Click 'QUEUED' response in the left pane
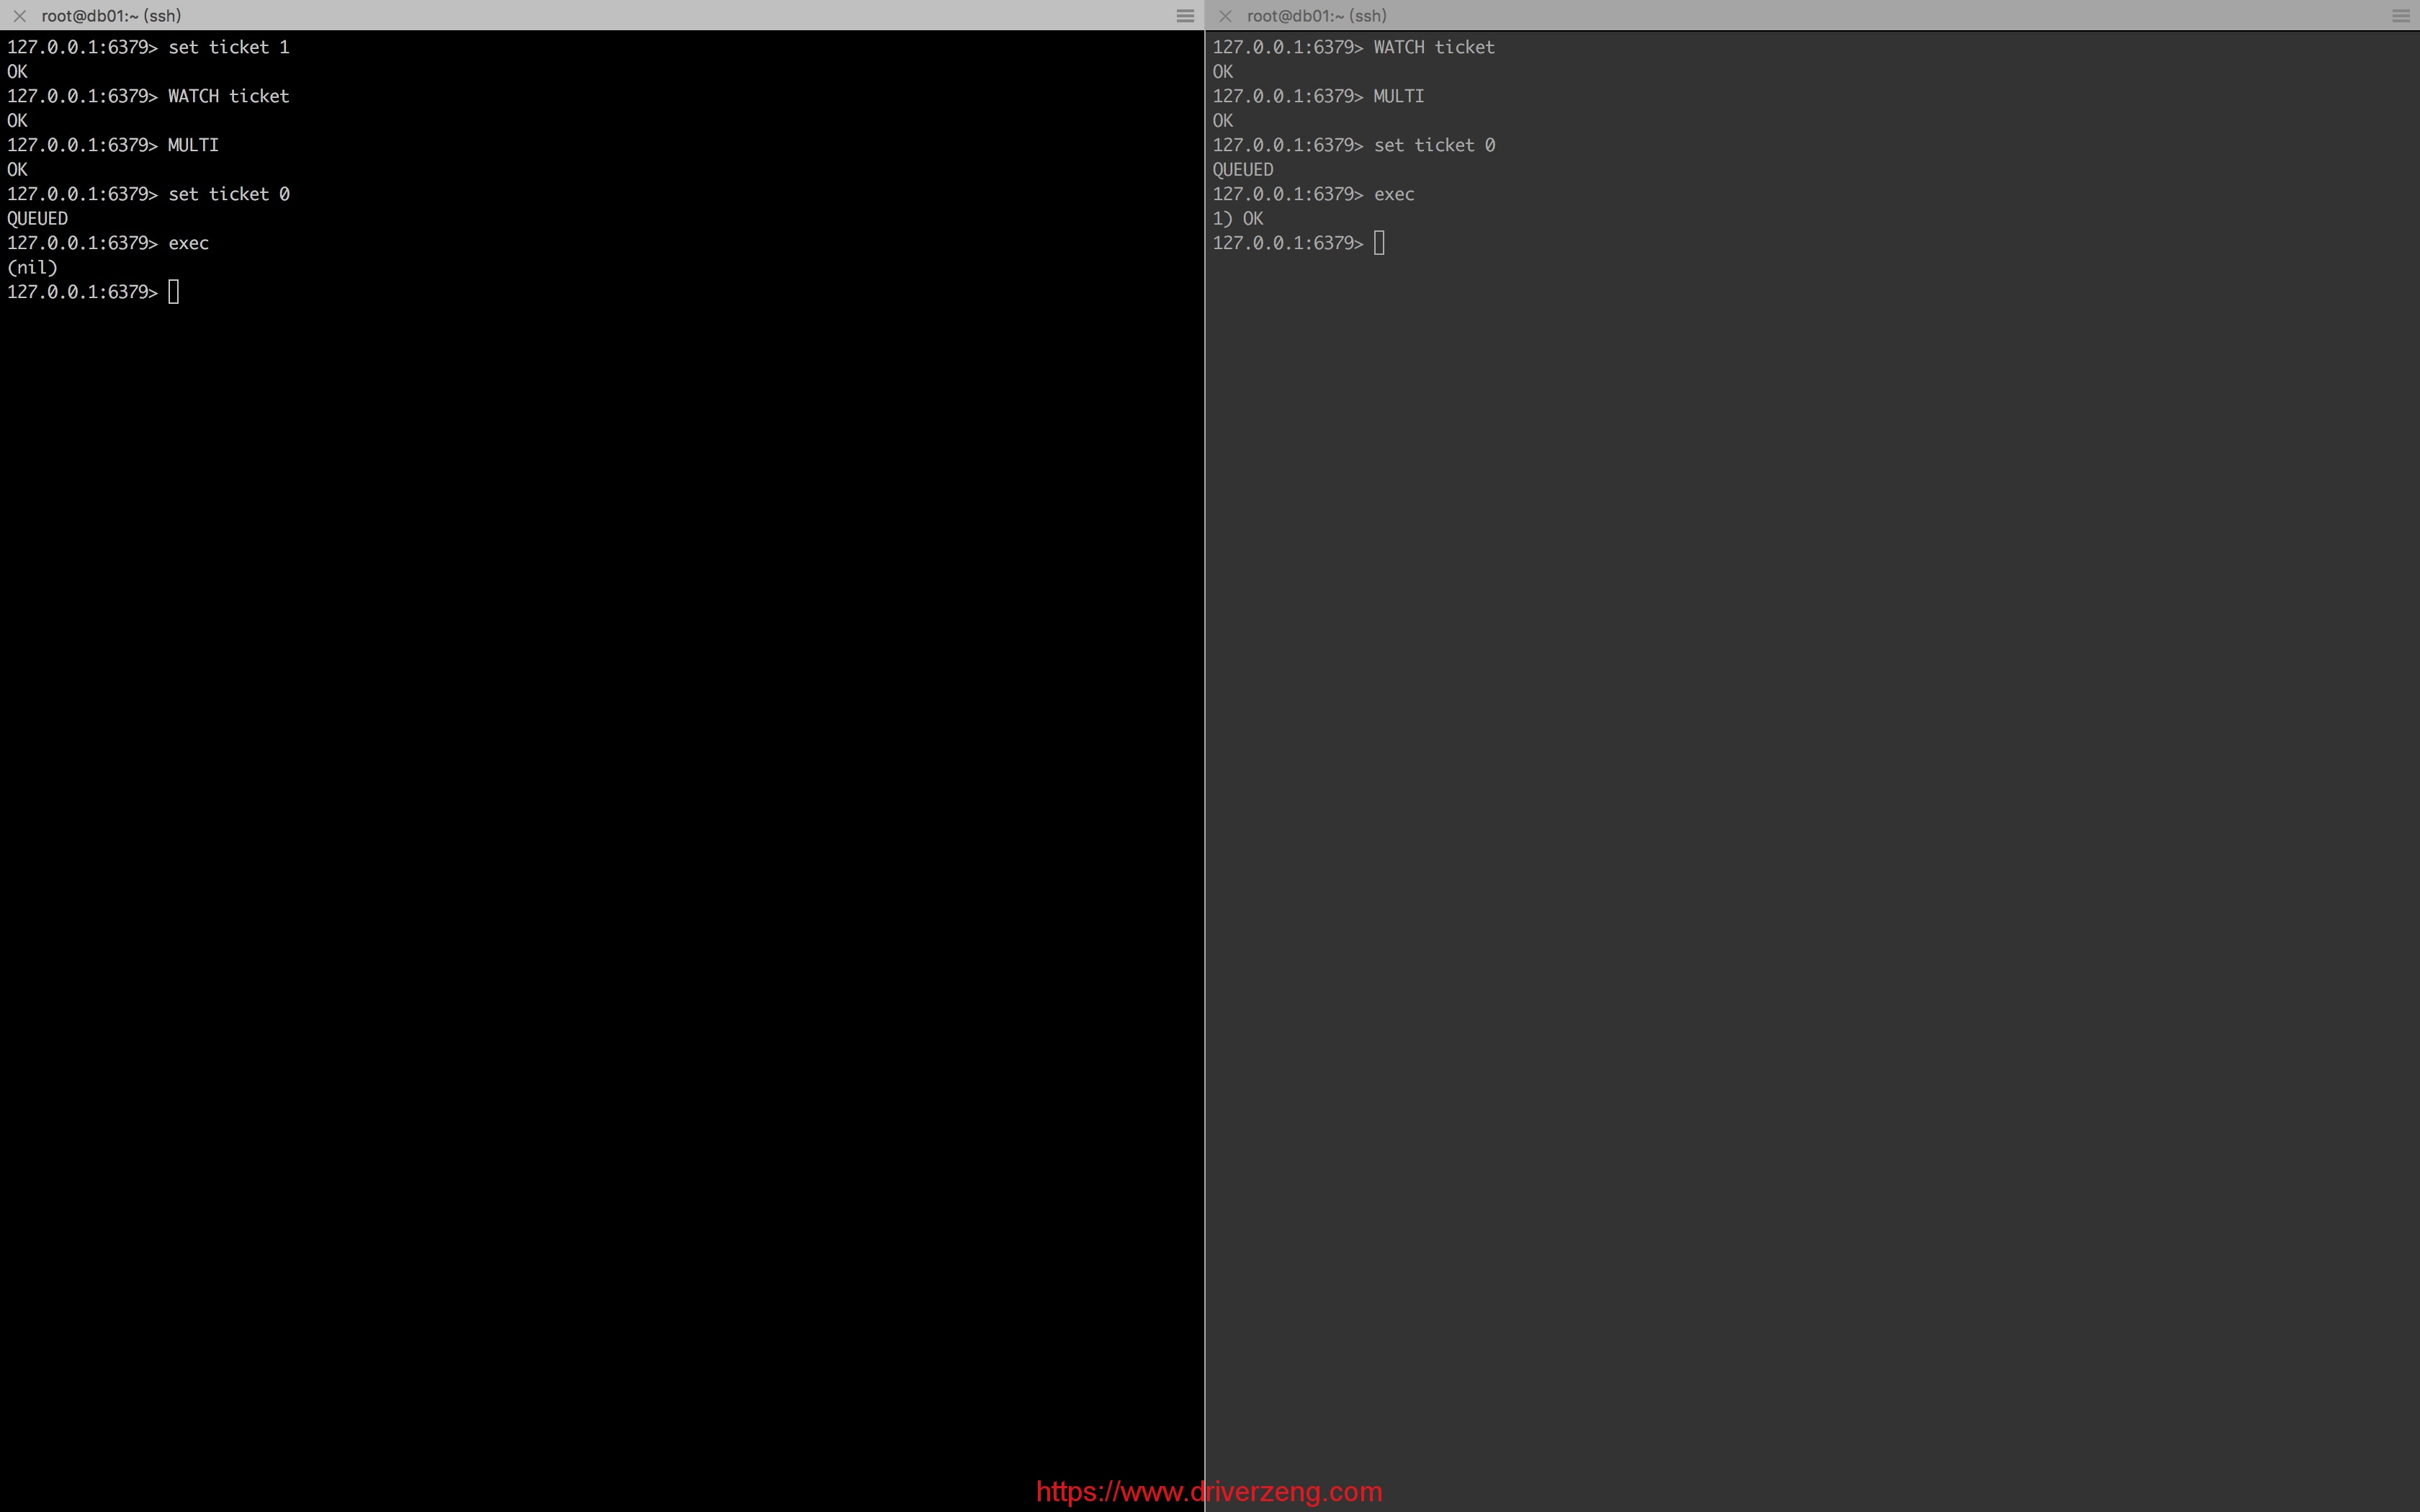The height and width of the screenshot is (1512, 2420). (x=38, y=218)
